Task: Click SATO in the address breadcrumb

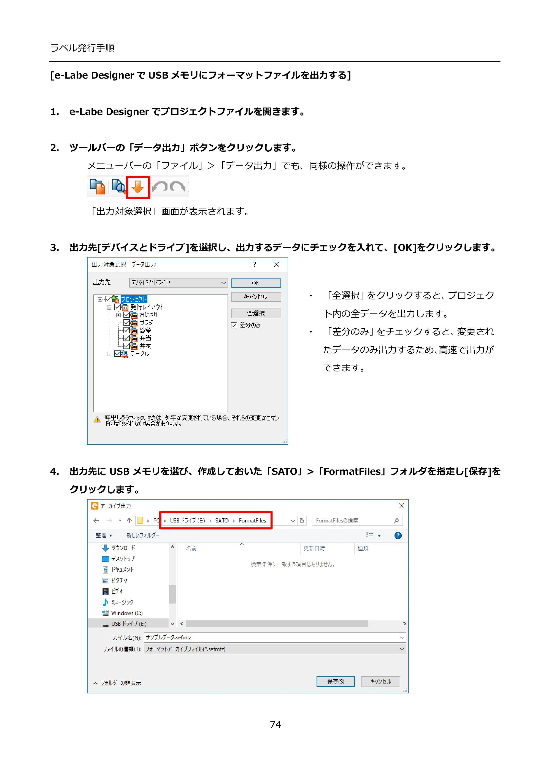Action: [222, 521]
